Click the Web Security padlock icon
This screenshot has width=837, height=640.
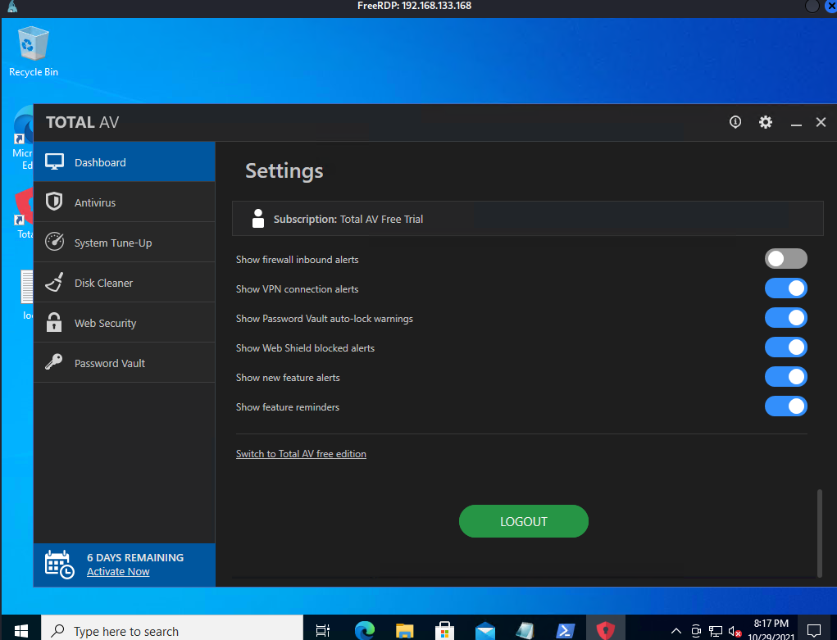54,322
